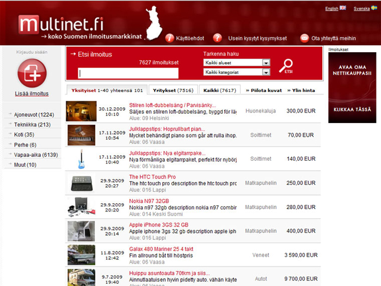
Task: Open the Käyttöehdot link
Action: pyautogui.click(x=190, y=39)
